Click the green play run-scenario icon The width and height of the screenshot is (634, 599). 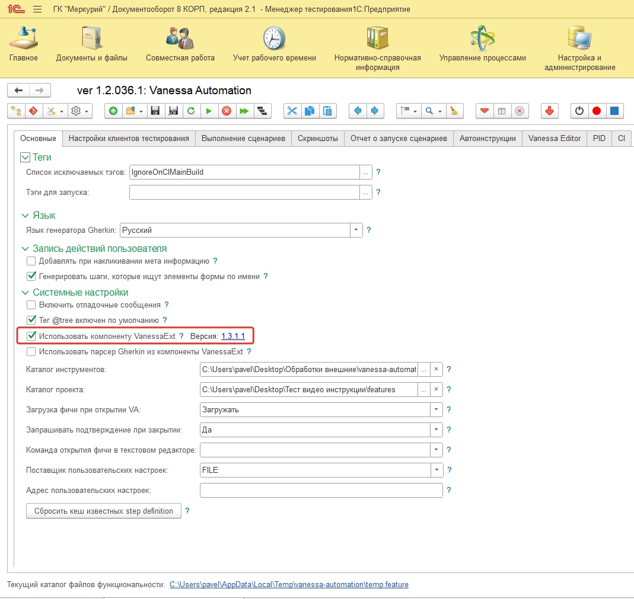tap(209, 111)
